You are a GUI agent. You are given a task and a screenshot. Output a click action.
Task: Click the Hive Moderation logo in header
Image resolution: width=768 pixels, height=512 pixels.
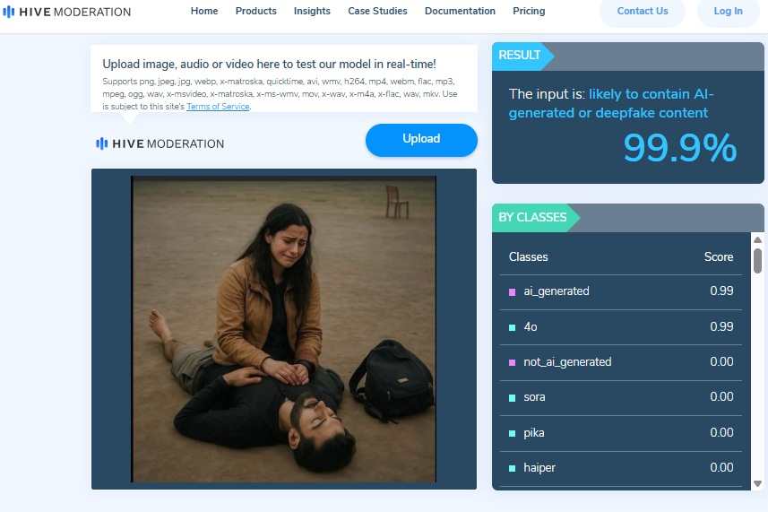[66, 12]
